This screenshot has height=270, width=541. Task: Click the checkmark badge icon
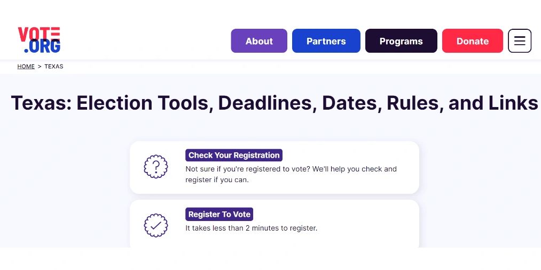point(156,225)
